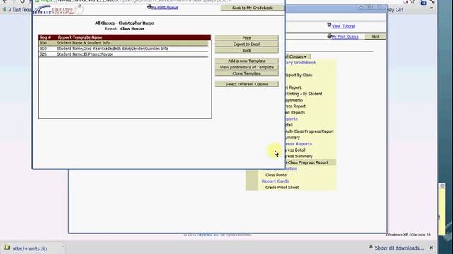Click printer icon in background window
Screen dimensions: 453x254
[x=329, y=36]
